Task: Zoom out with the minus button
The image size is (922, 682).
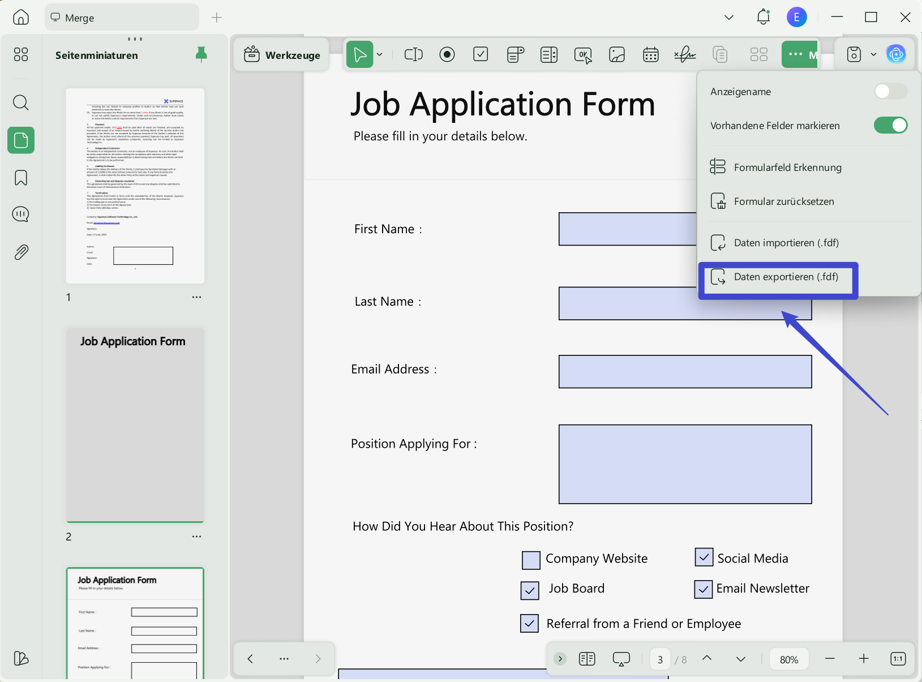Action: (x=830, y=659)
